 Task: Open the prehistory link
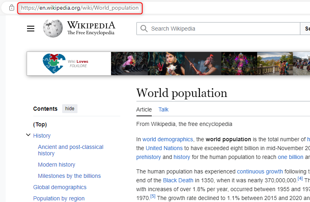[x=149, y=157]
